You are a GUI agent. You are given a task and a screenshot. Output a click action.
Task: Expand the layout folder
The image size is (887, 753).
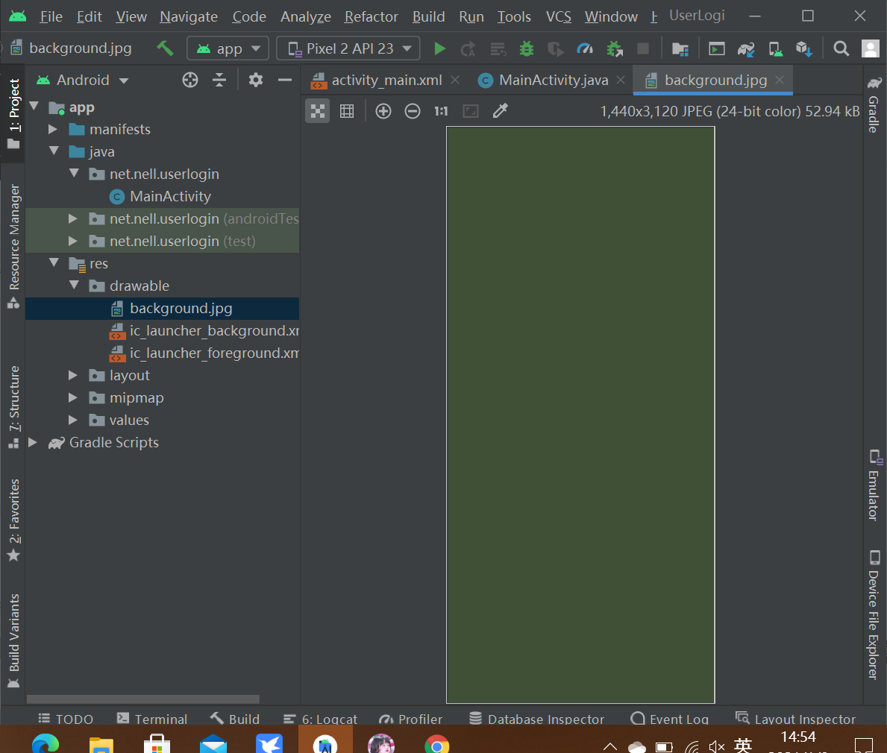point(73,375)
